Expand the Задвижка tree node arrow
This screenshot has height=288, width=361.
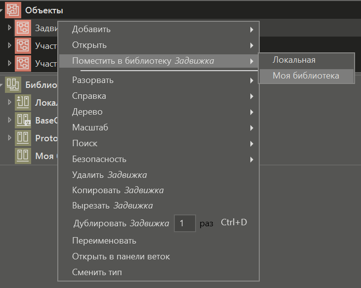[x=9, y=28]
